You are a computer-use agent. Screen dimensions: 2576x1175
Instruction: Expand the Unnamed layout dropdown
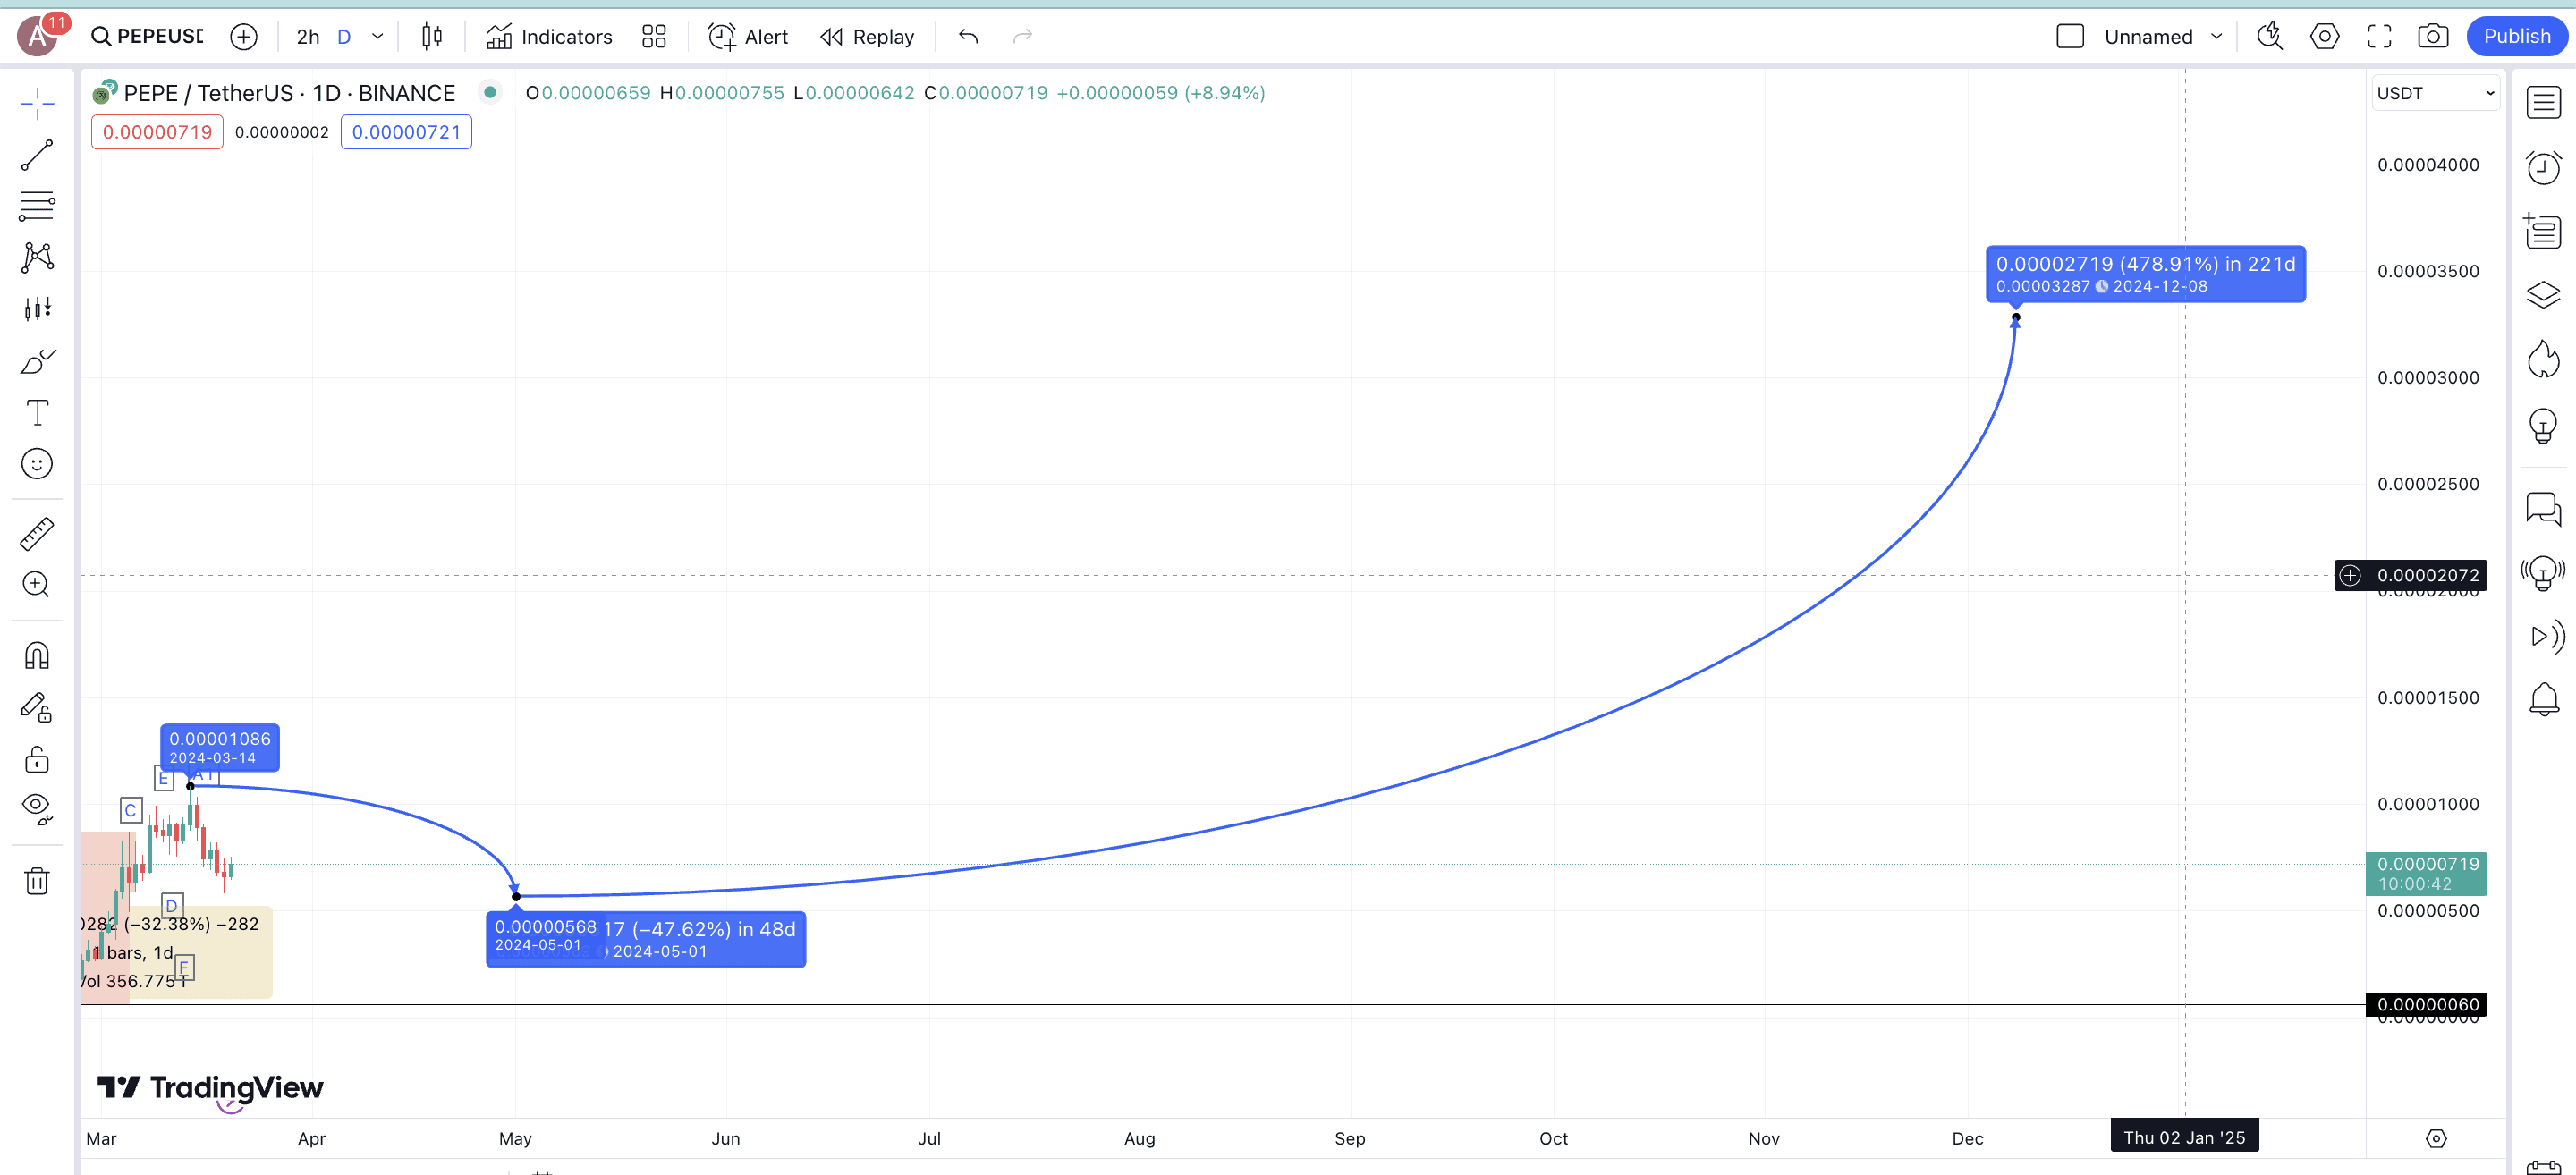coord(2216,37)
